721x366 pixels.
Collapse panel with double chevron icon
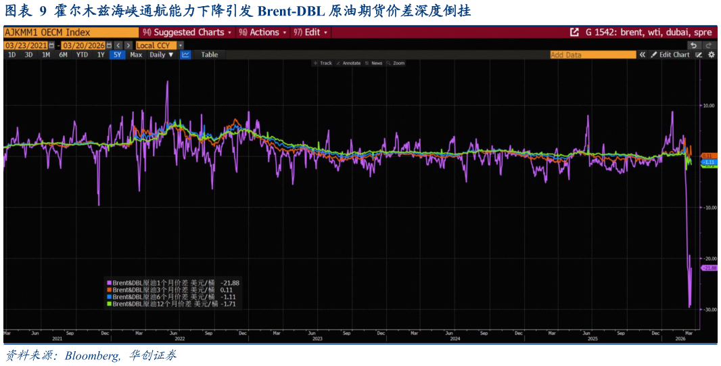[x=643, y=55]
